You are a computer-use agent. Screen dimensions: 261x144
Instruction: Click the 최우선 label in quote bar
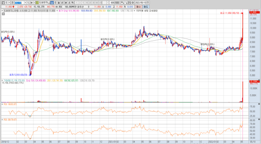tap(80, 7)
